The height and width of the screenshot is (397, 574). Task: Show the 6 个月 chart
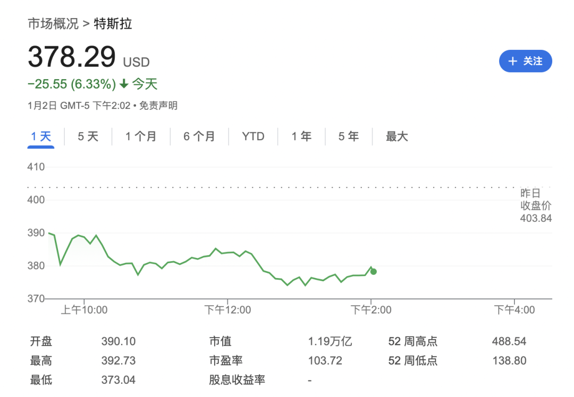[199, 136]
